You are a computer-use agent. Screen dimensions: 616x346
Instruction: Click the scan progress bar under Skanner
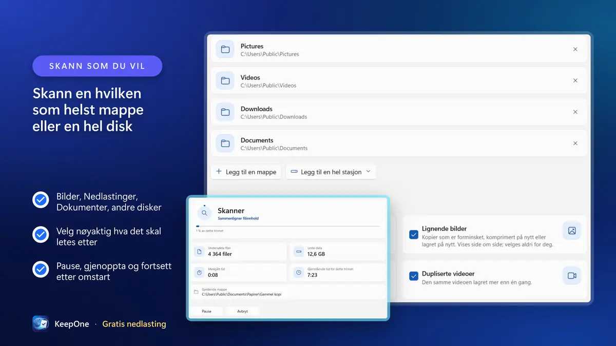[x=288, y=226]
